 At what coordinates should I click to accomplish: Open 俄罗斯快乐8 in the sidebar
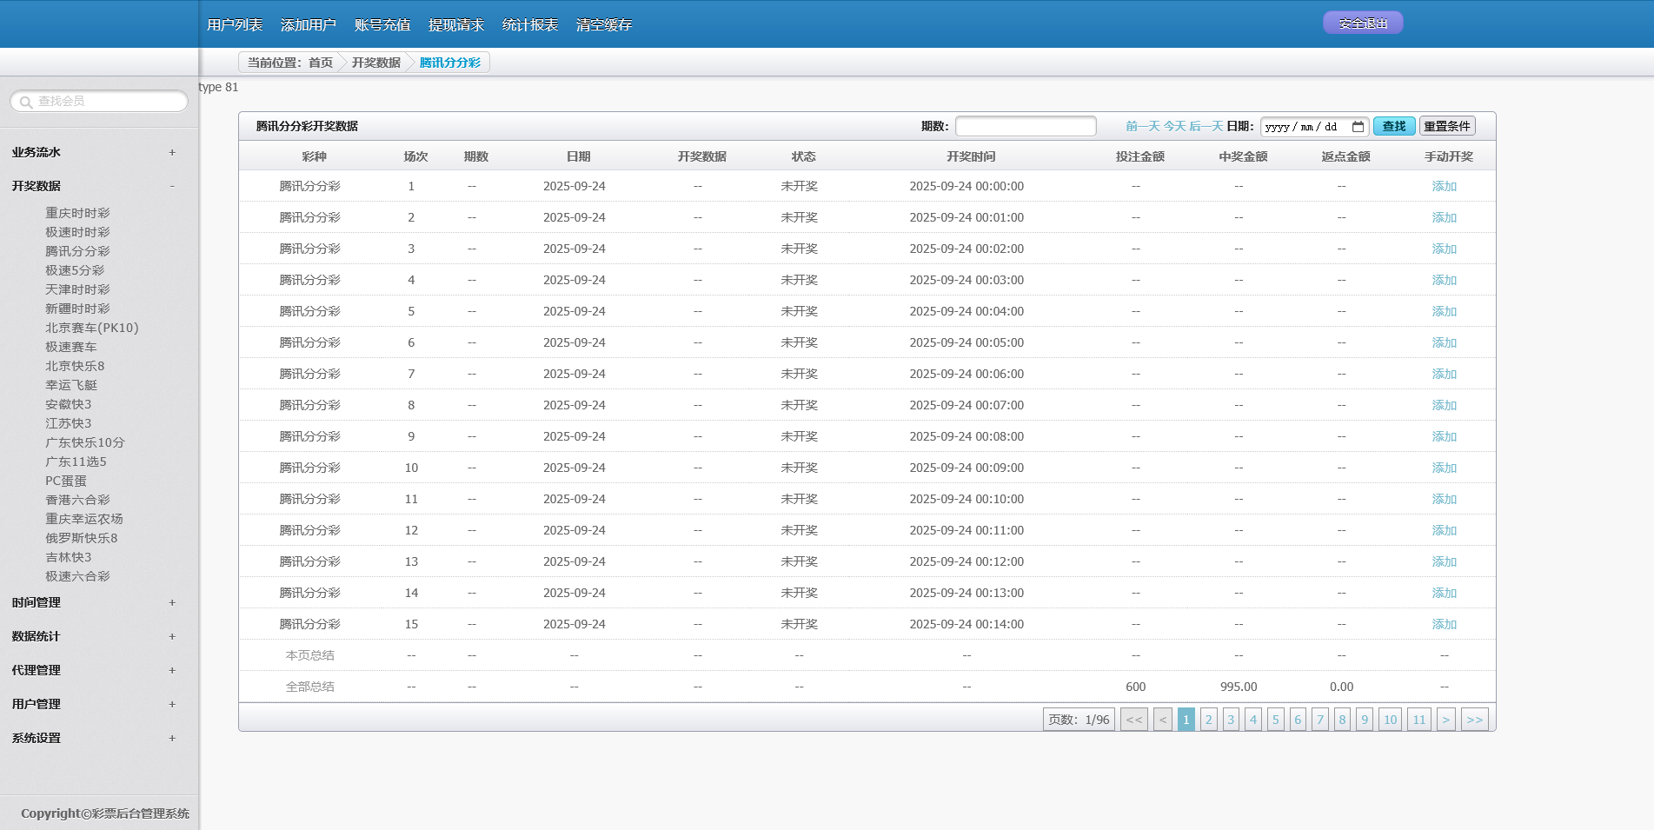(81, 538)
